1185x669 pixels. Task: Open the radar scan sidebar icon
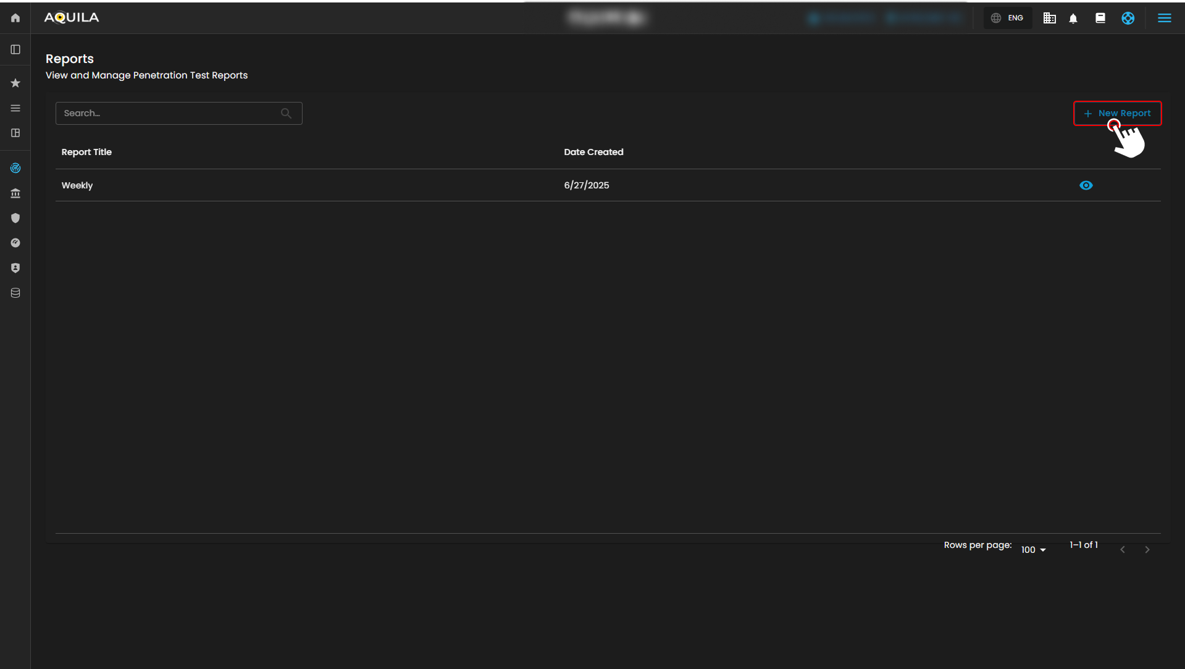15,168
